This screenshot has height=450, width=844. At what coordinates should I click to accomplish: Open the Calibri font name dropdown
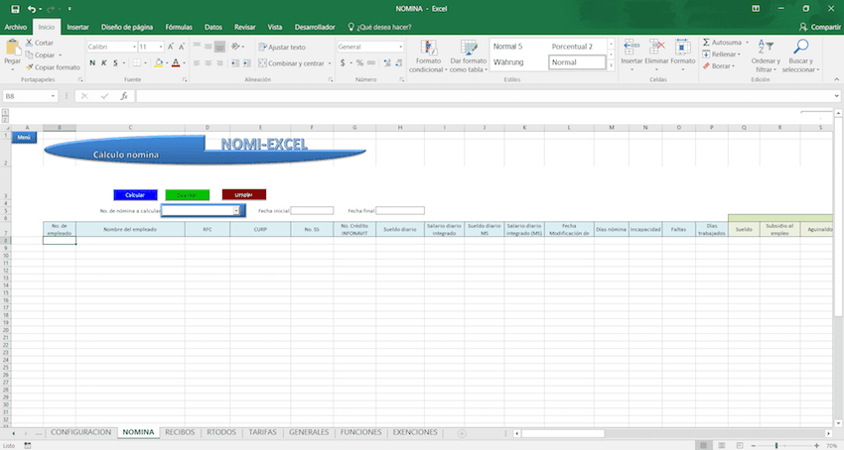point(134,47)
